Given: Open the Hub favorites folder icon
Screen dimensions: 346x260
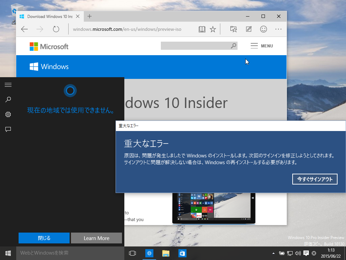Looking at the screenshot, I should (x=233, y=29).
